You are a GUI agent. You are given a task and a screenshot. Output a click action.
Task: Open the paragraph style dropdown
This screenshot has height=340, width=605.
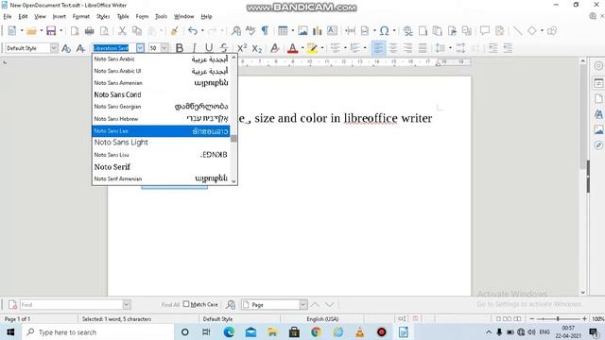(x=54, y=48)
